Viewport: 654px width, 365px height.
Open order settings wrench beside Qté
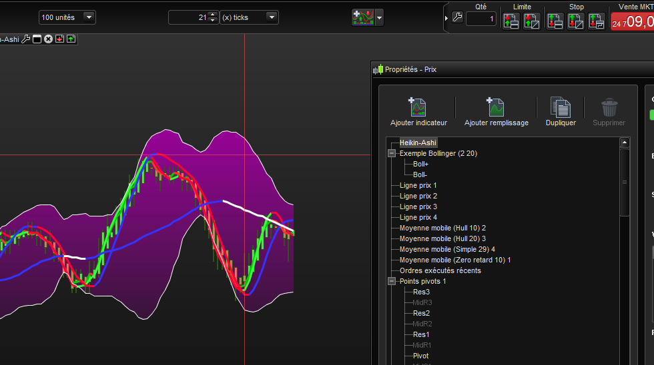pyautogui.click(x=457, y=18)
